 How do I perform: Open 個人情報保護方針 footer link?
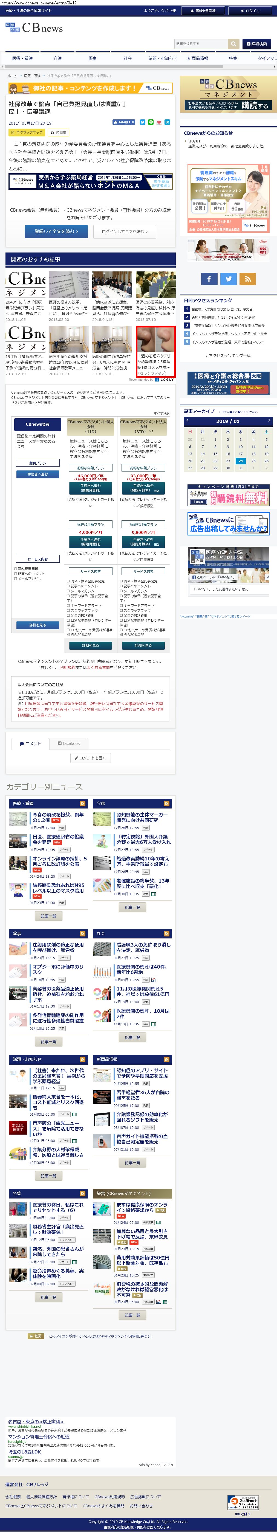(x=42, y=1497)
